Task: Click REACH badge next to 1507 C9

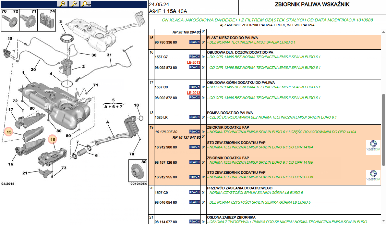Action: (195, 192)
